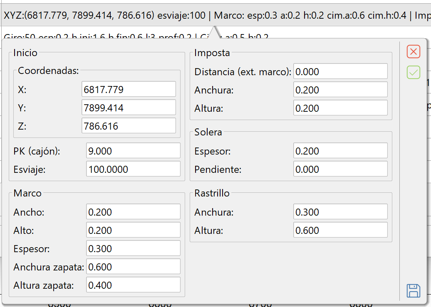
Task: Click the Imposta Distancia (ext. marco) field
Action: [340, 71]
